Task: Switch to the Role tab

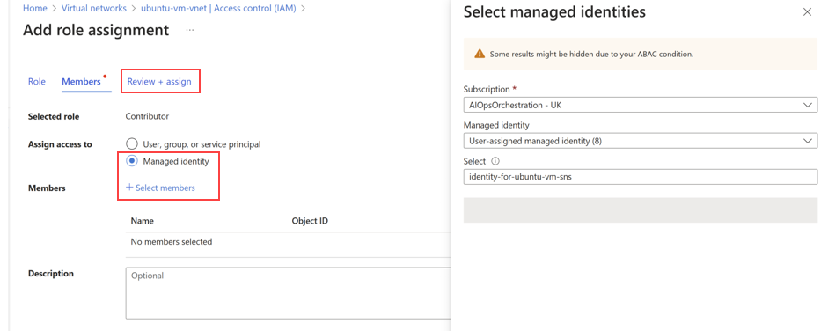Action: (x=36, y=82)
